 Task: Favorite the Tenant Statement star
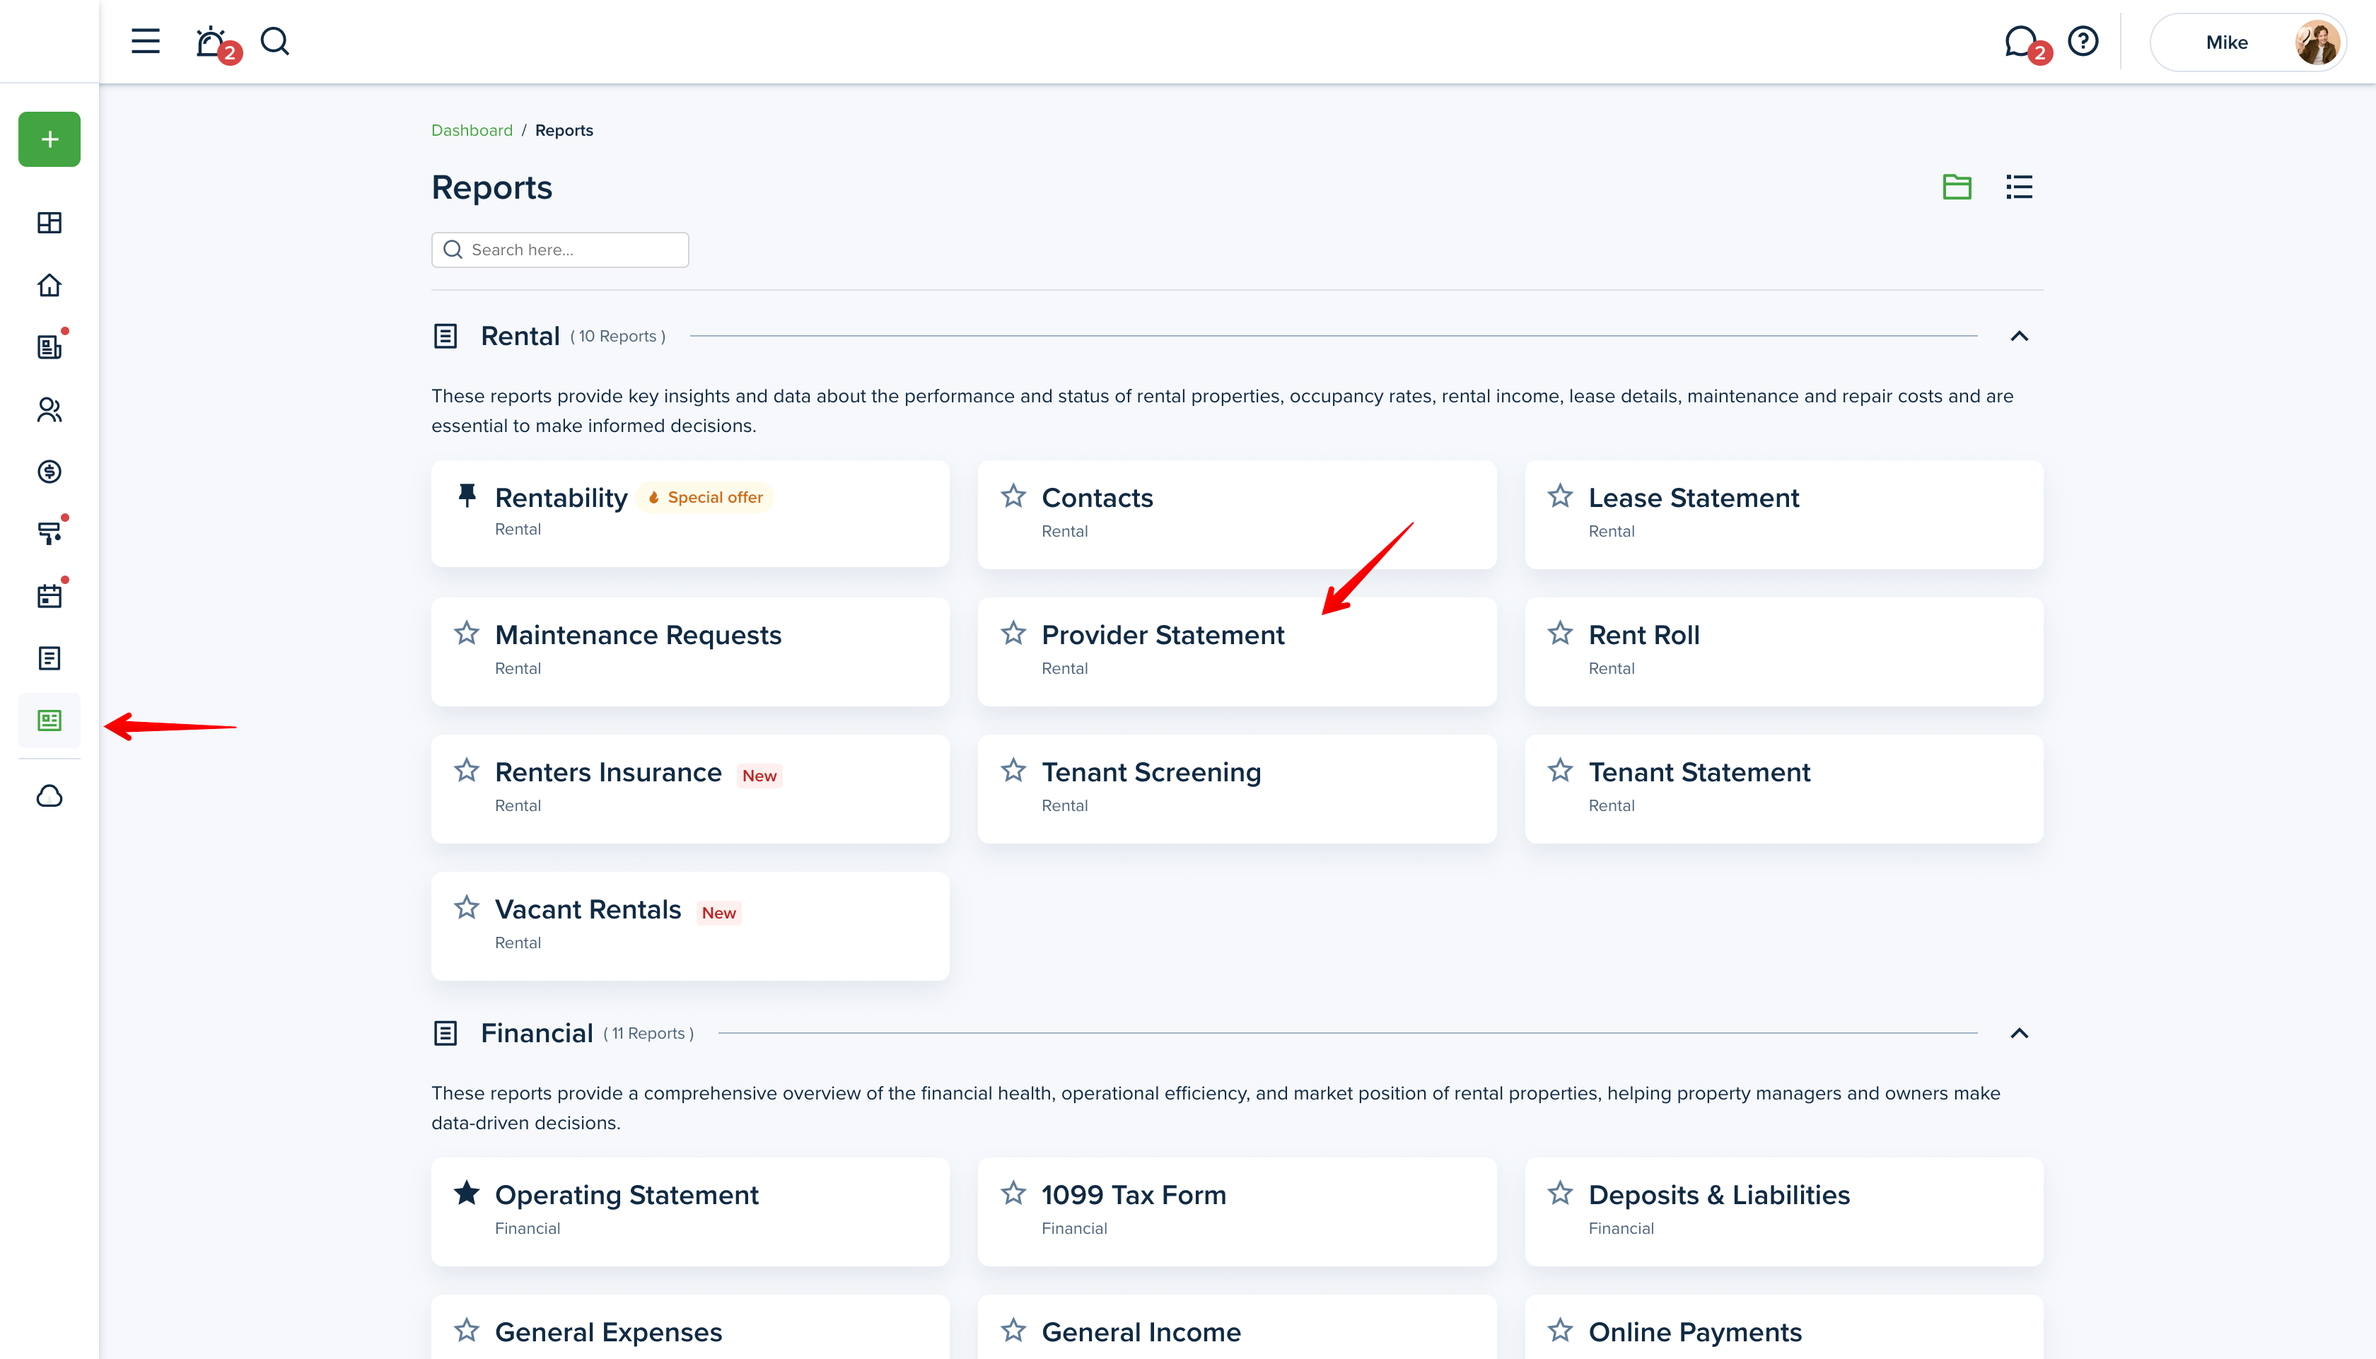click(1561, 770)
